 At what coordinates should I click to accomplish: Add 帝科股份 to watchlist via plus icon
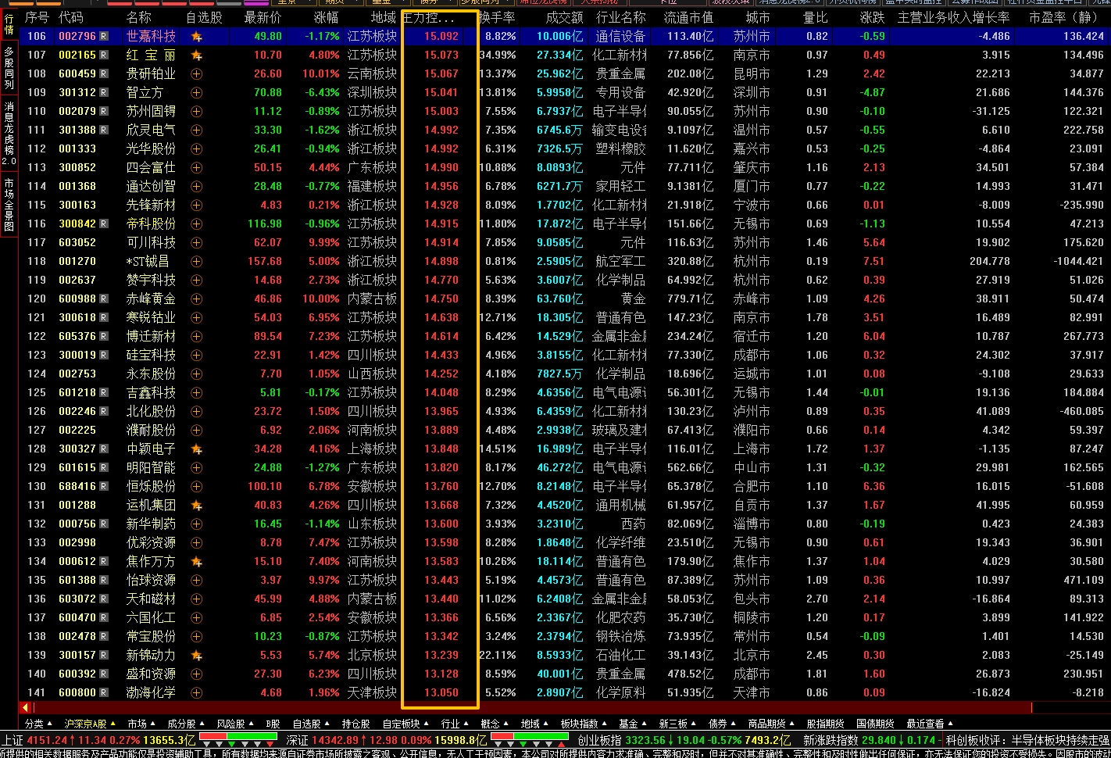(196, 223)
